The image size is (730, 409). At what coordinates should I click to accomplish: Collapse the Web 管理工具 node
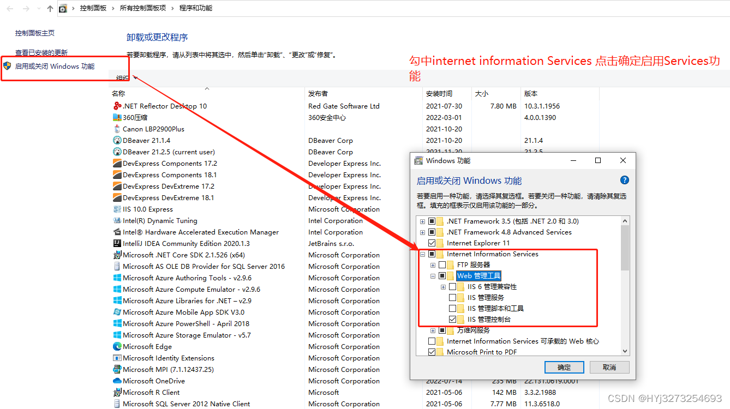click(433, 276)
